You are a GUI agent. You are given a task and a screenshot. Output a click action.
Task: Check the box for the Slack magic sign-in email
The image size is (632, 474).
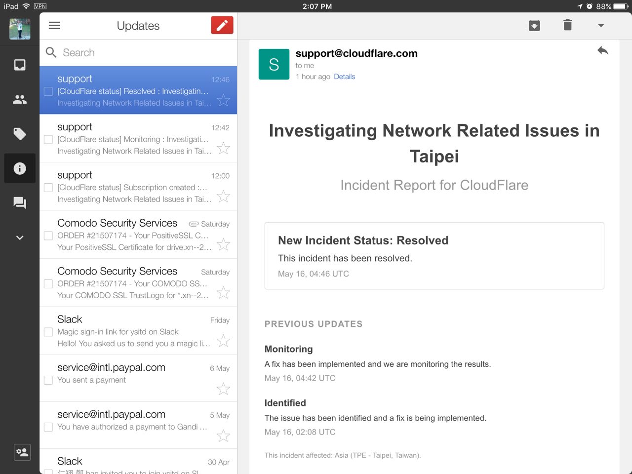click(48, 332)
